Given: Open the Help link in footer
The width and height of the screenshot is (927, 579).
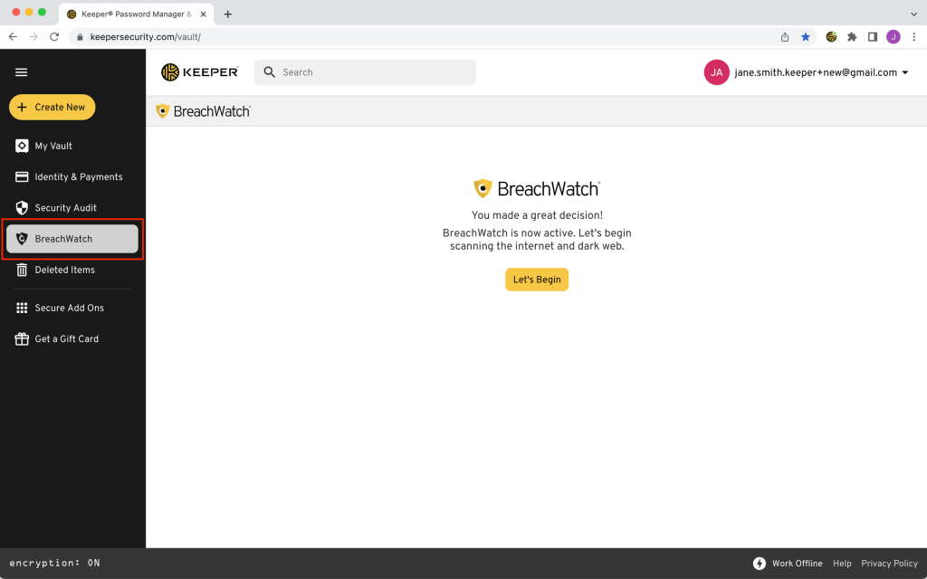Looking at the screenshot, I should 842,564.
